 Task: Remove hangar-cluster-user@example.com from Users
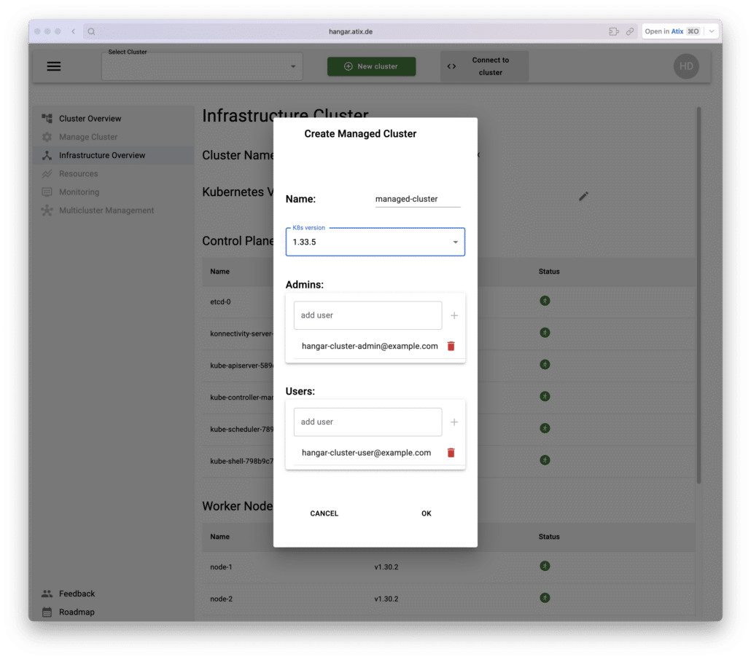pos(451,453)
